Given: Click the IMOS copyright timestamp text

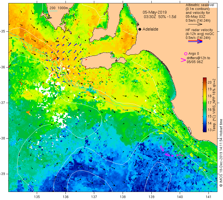Looking at the screenshot, I should point(221,152).
